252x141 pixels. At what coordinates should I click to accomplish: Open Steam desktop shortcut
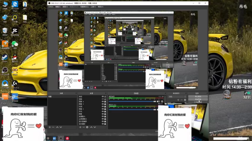coord(5,58)
